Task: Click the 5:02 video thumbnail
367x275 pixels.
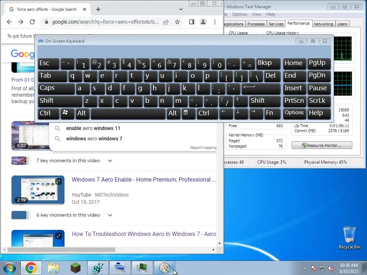Action: [30, 136]
